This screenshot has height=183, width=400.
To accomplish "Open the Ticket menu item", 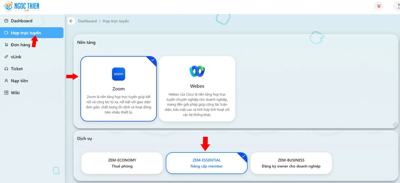I will coord(17,69).
